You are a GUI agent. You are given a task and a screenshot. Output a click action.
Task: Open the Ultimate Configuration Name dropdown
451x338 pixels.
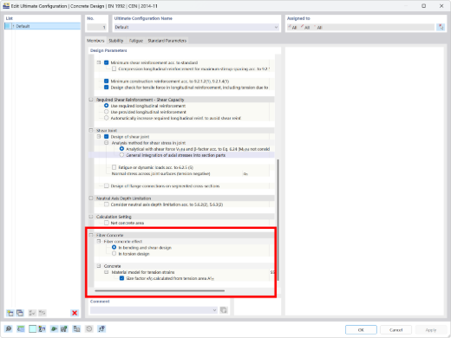(x=276, y=27)
